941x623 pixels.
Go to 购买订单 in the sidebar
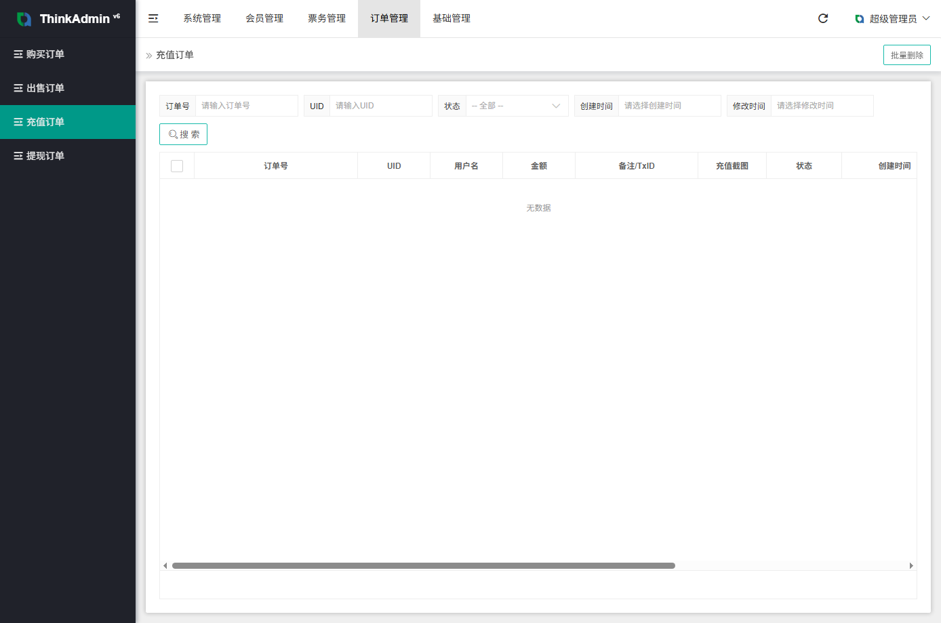pyautogui.click(x=68, y=54)
